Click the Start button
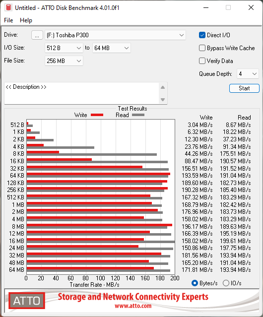 point(244,88)
